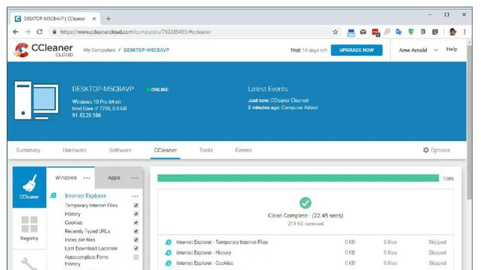The image size is (481, 270).
Task: Open the Windows tab three-dot menu
Action: click(87, 178)
